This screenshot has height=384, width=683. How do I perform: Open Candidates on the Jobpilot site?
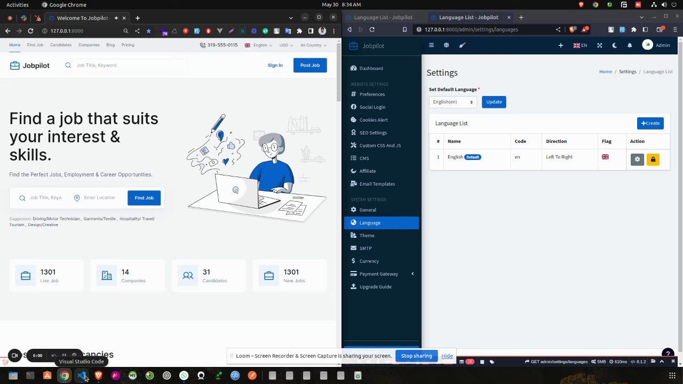[61, 45]
